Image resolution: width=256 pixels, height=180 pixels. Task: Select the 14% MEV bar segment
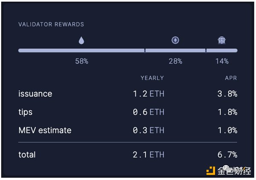(x=222, y=50)
